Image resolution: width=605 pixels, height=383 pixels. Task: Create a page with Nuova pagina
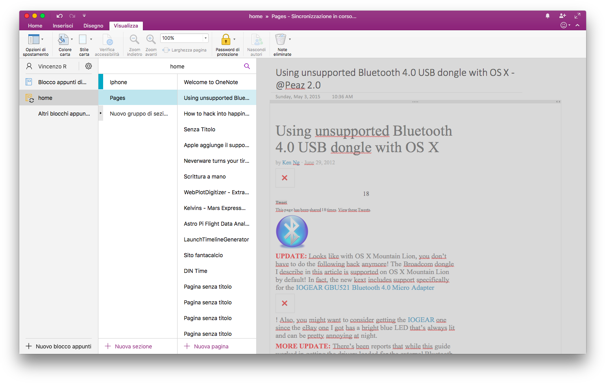(x=207, y=346)
